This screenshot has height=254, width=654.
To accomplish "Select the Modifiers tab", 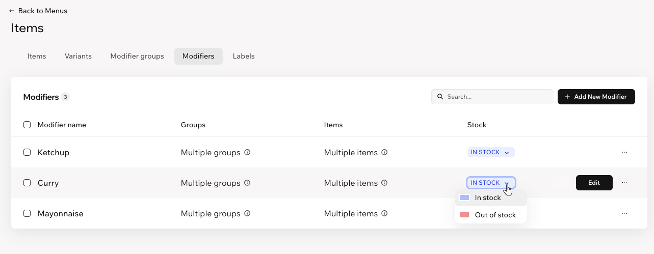I will (198, 57).
